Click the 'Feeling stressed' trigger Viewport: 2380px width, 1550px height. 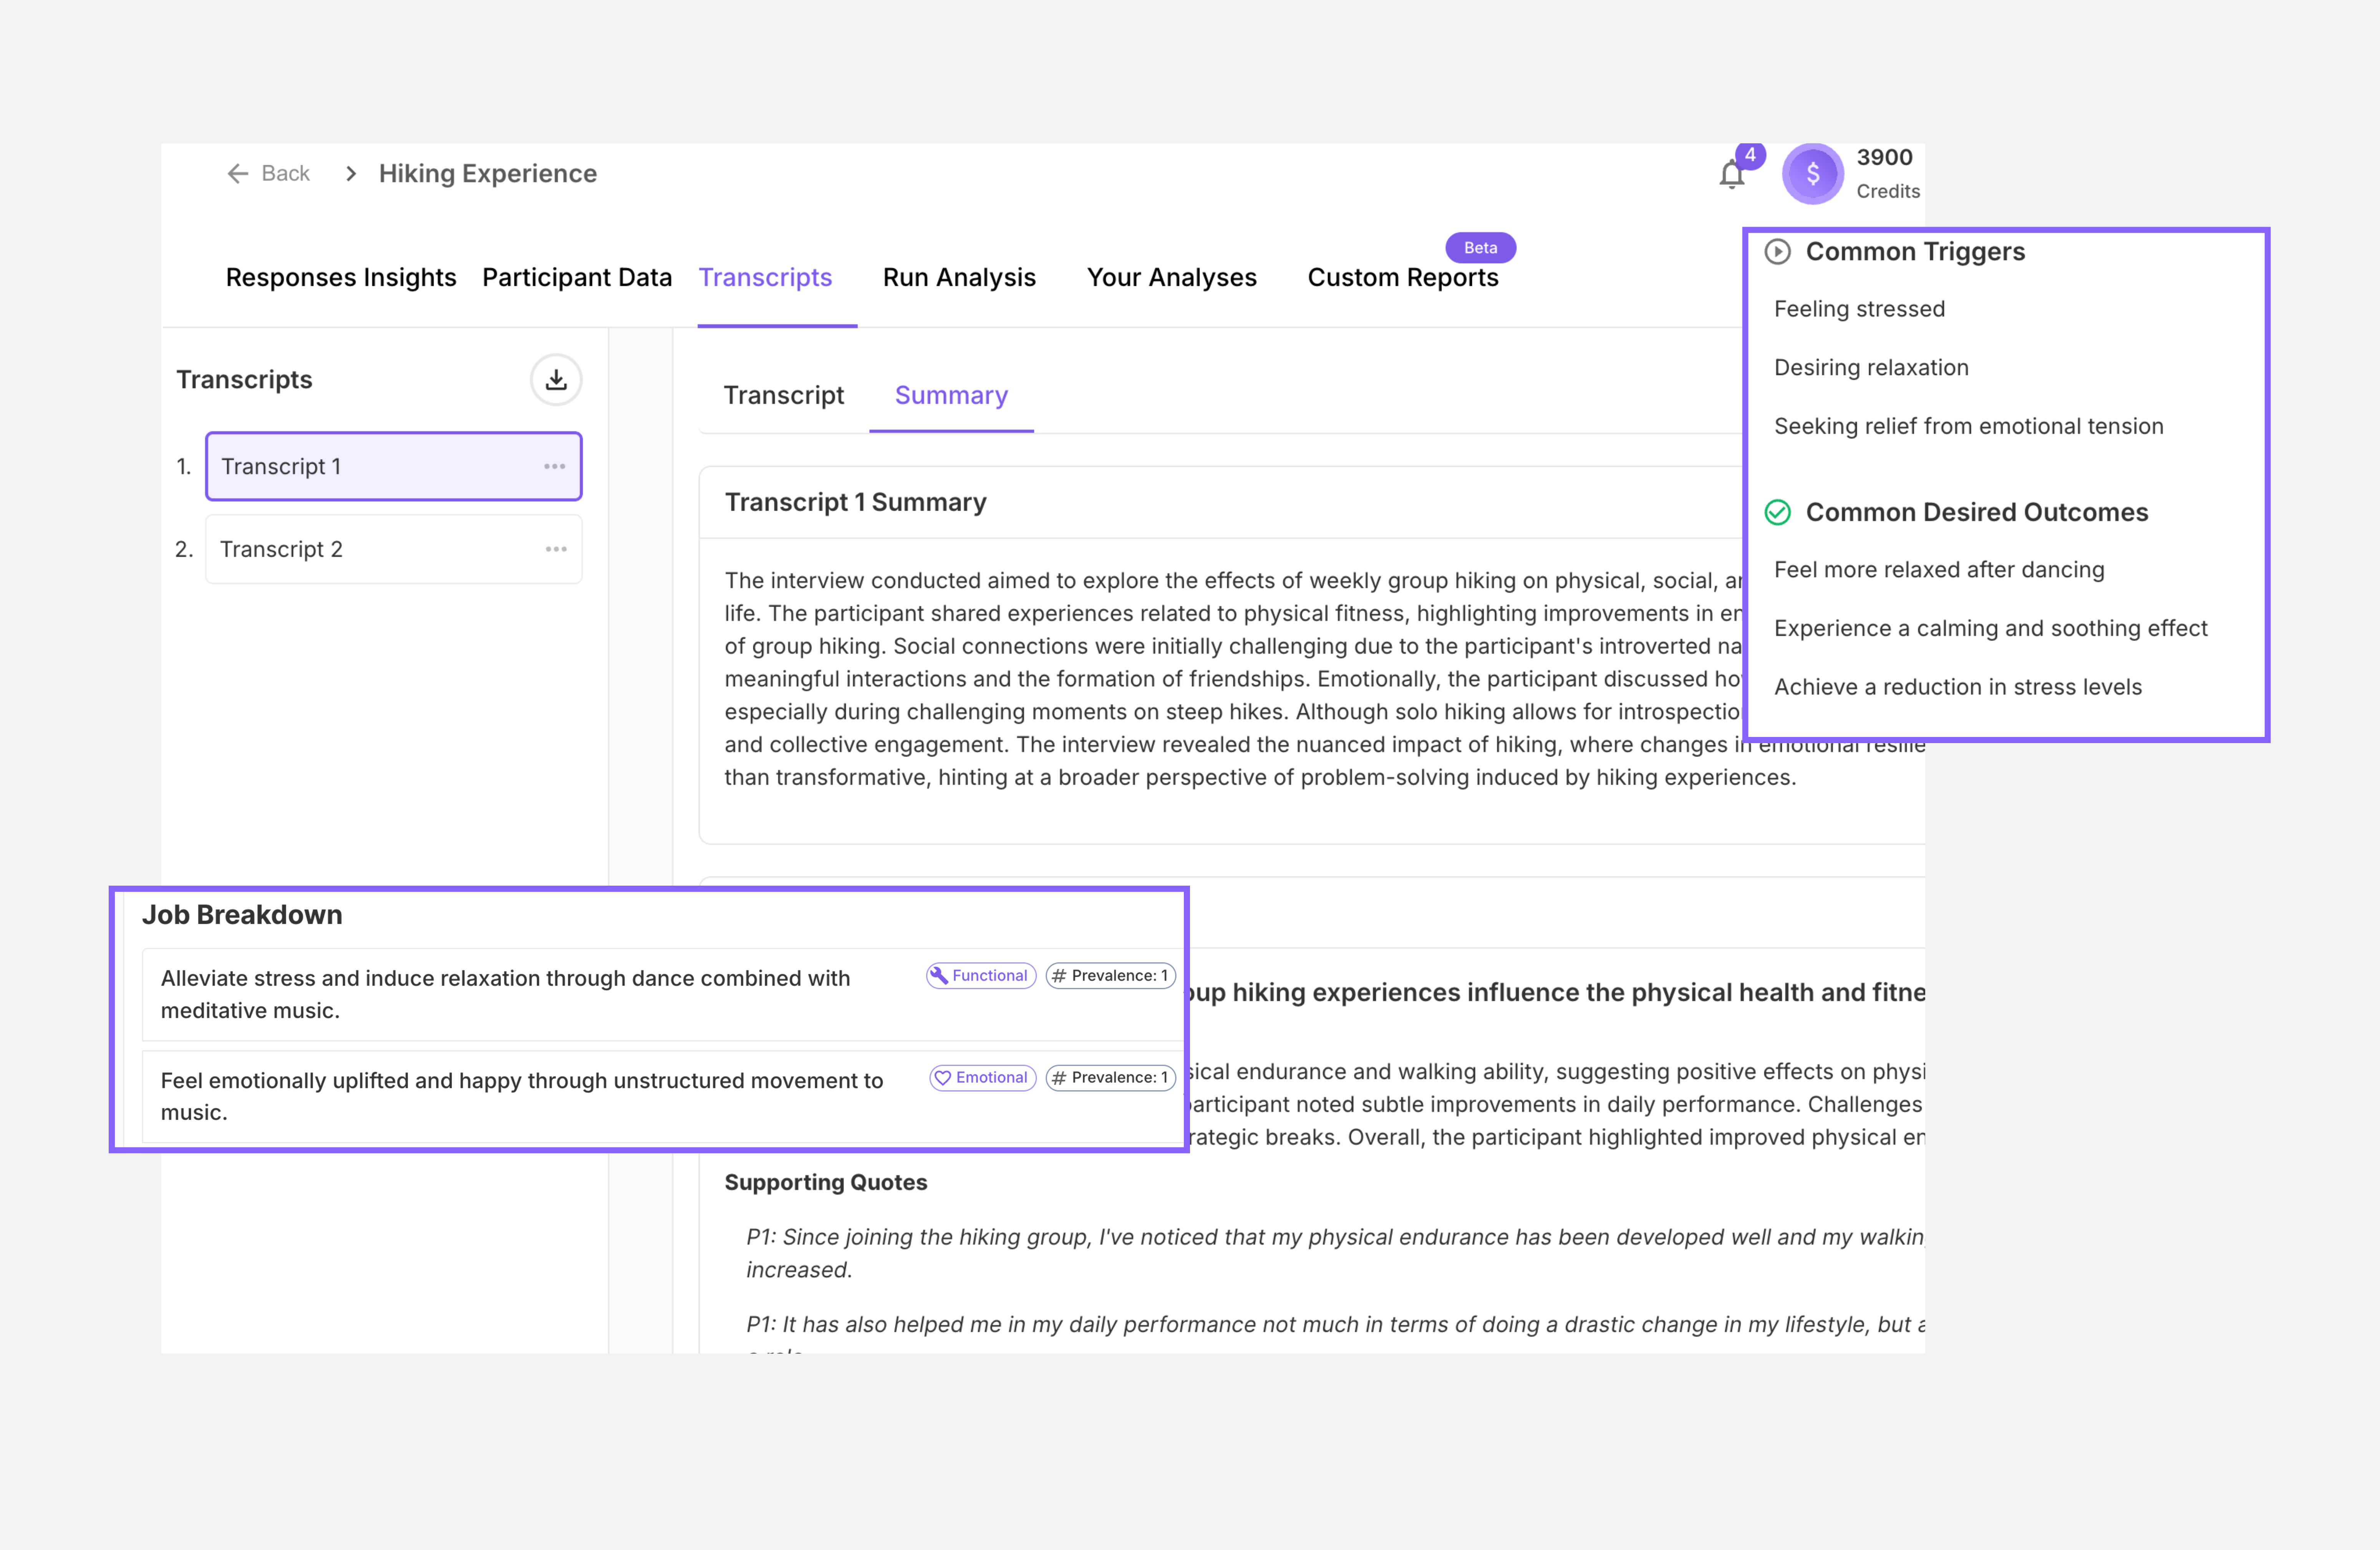click(1860, 310)
